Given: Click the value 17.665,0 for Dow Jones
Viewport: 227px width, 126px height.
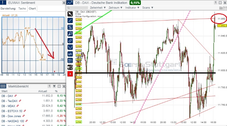Looking at the screenshot, I should click(x=47, y=116).
